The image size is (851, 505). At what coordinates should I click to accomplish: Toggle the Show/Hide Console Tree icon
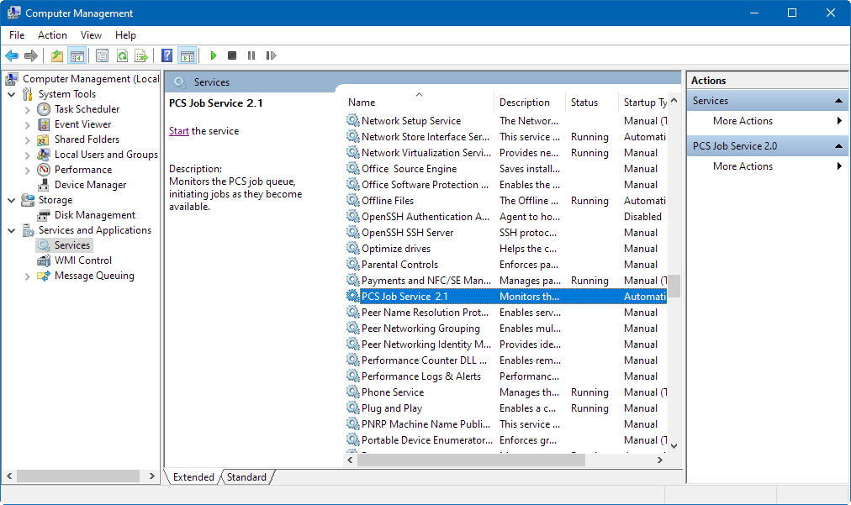tap(77, 55)
